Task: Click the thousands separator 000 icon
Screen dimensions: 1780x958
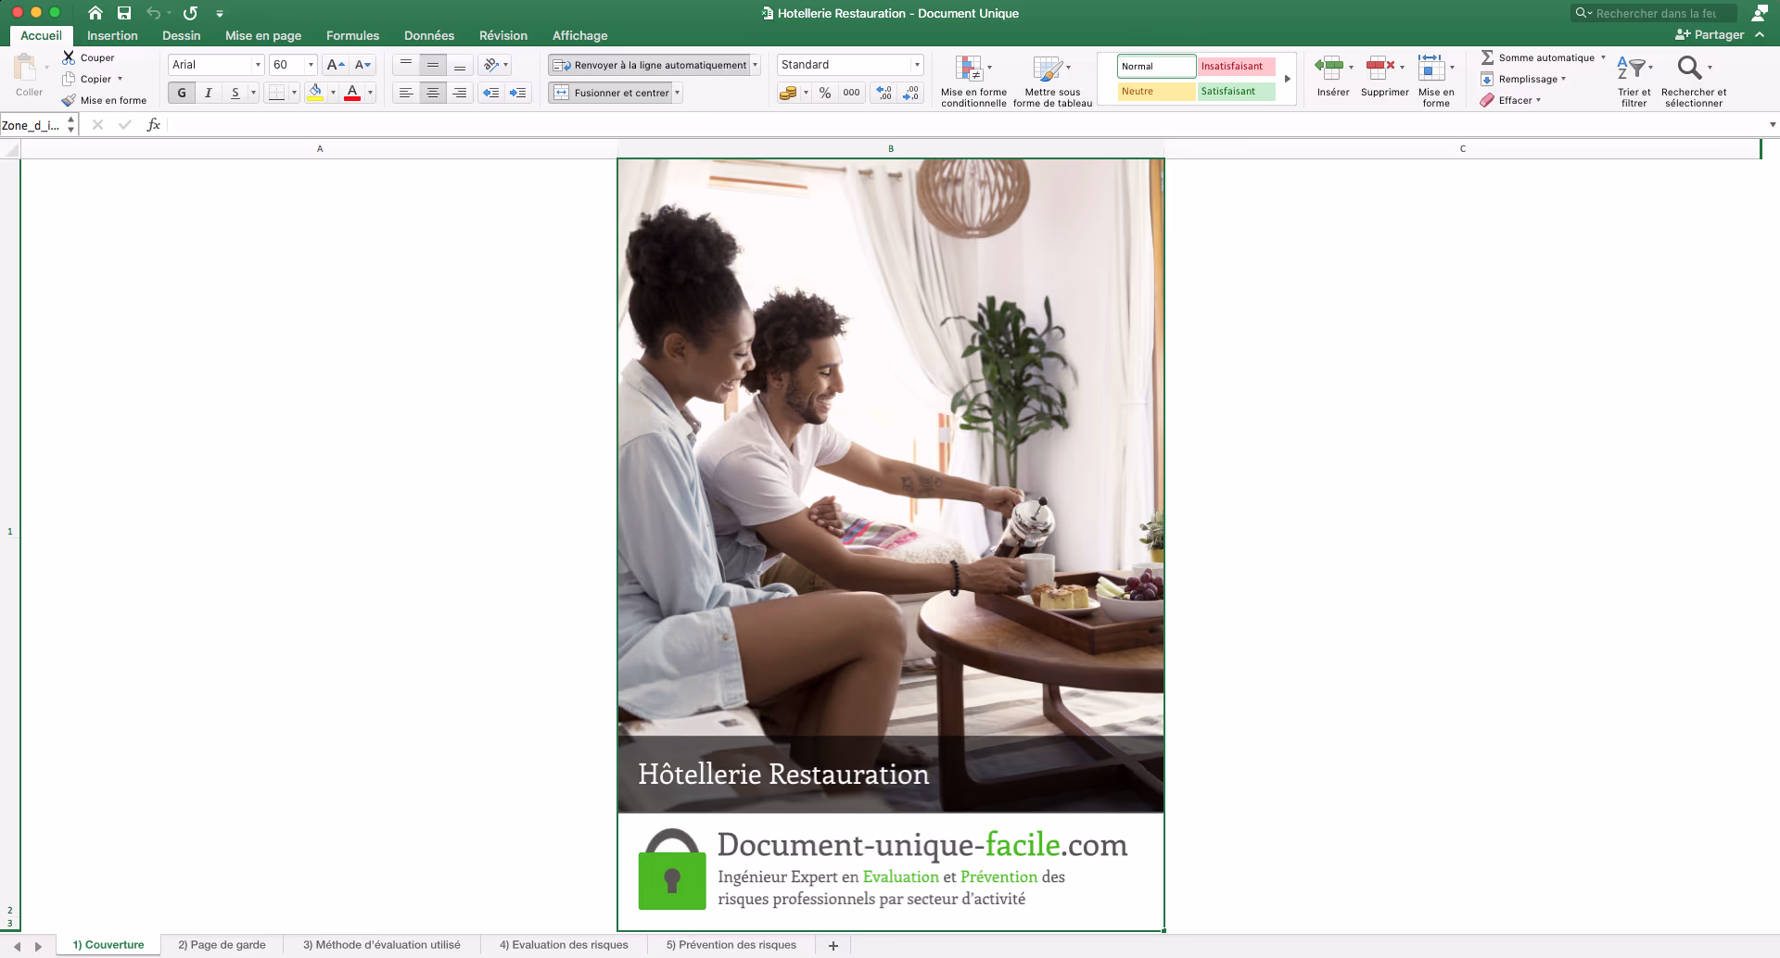Action: [851, 93]
